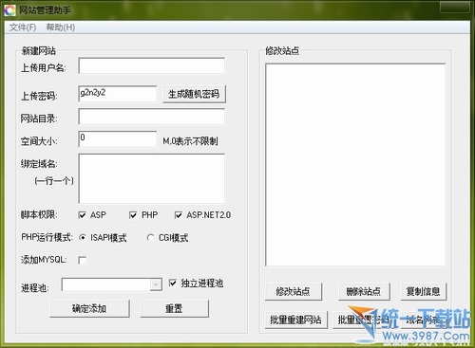Open the 文件(F) menu
475x348 pixels.
coord(23,27)
